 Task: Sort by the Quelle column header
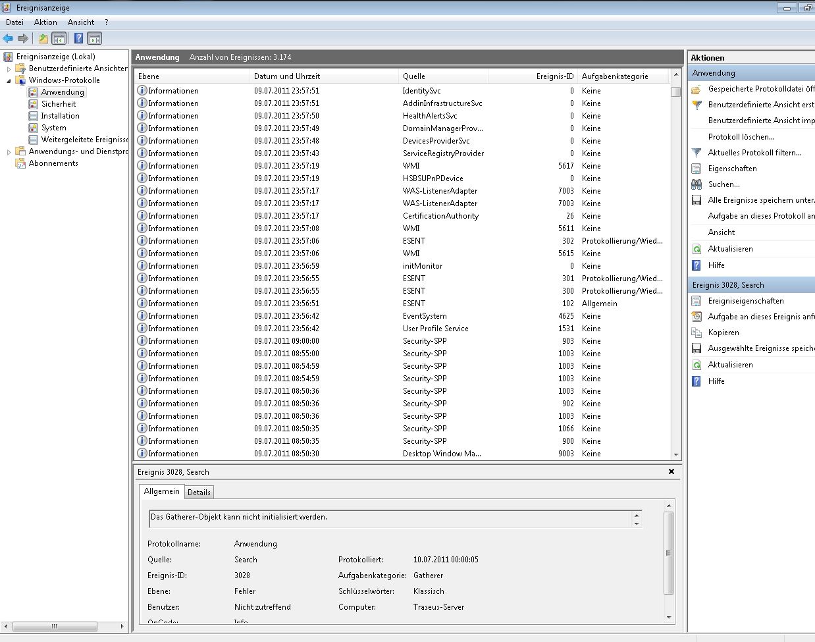444,76
